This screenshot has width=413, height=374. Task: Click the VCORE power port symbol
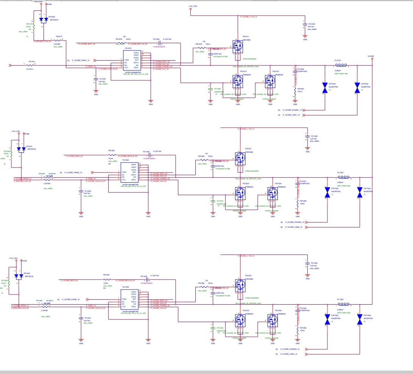(372, 59)
